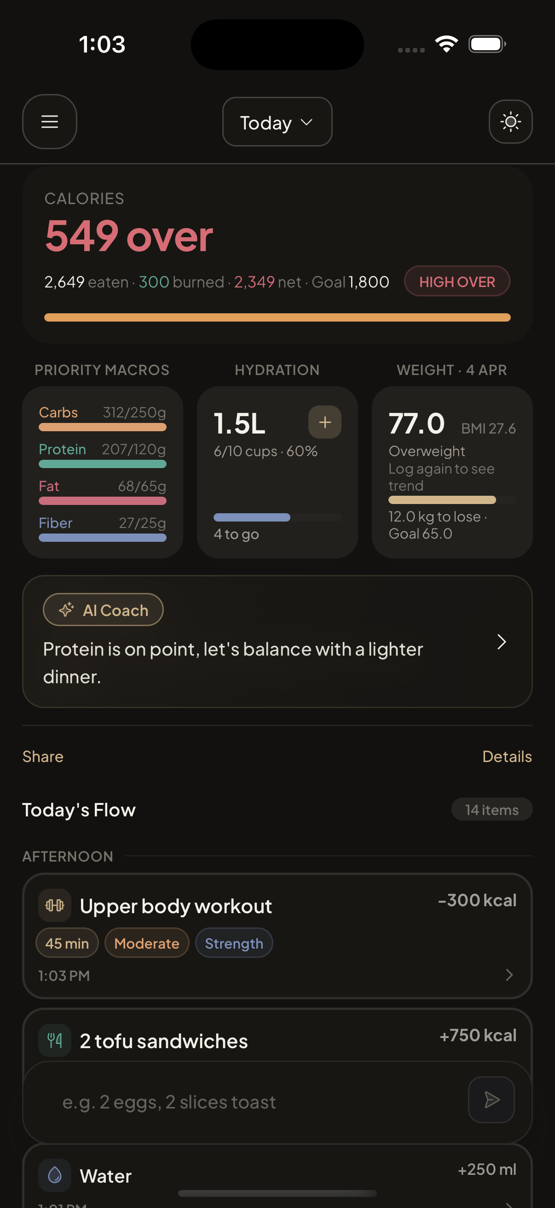Tap the water droplet icon

click(54, 1175)
